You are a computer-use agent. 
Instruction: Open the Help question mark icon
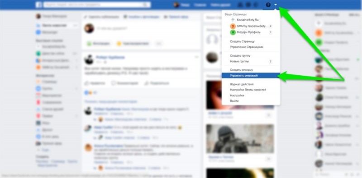pos(268,5)
